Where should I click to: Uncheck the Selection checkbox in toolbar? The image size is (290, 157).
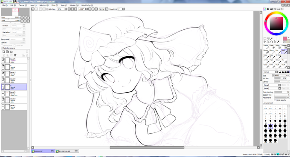(47, 9)
